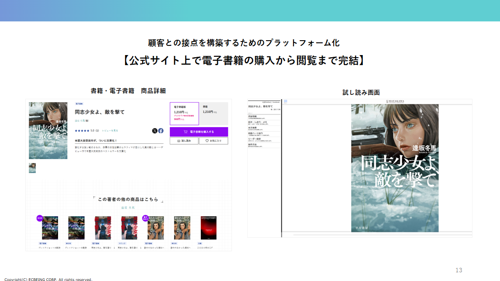The image size is (500, 281).
Task: Click the 文庫 tag under the red cover
Action: tap(200, 243)
